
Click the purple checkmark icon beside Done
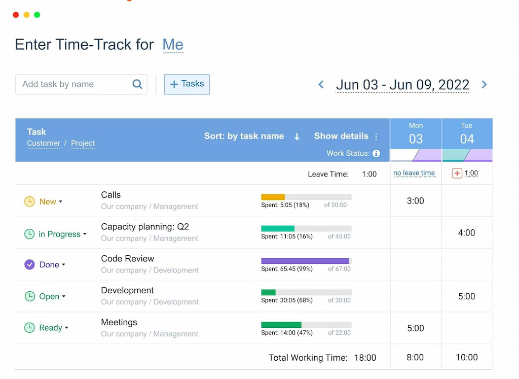pyautogui.click(x=30, y=264)
